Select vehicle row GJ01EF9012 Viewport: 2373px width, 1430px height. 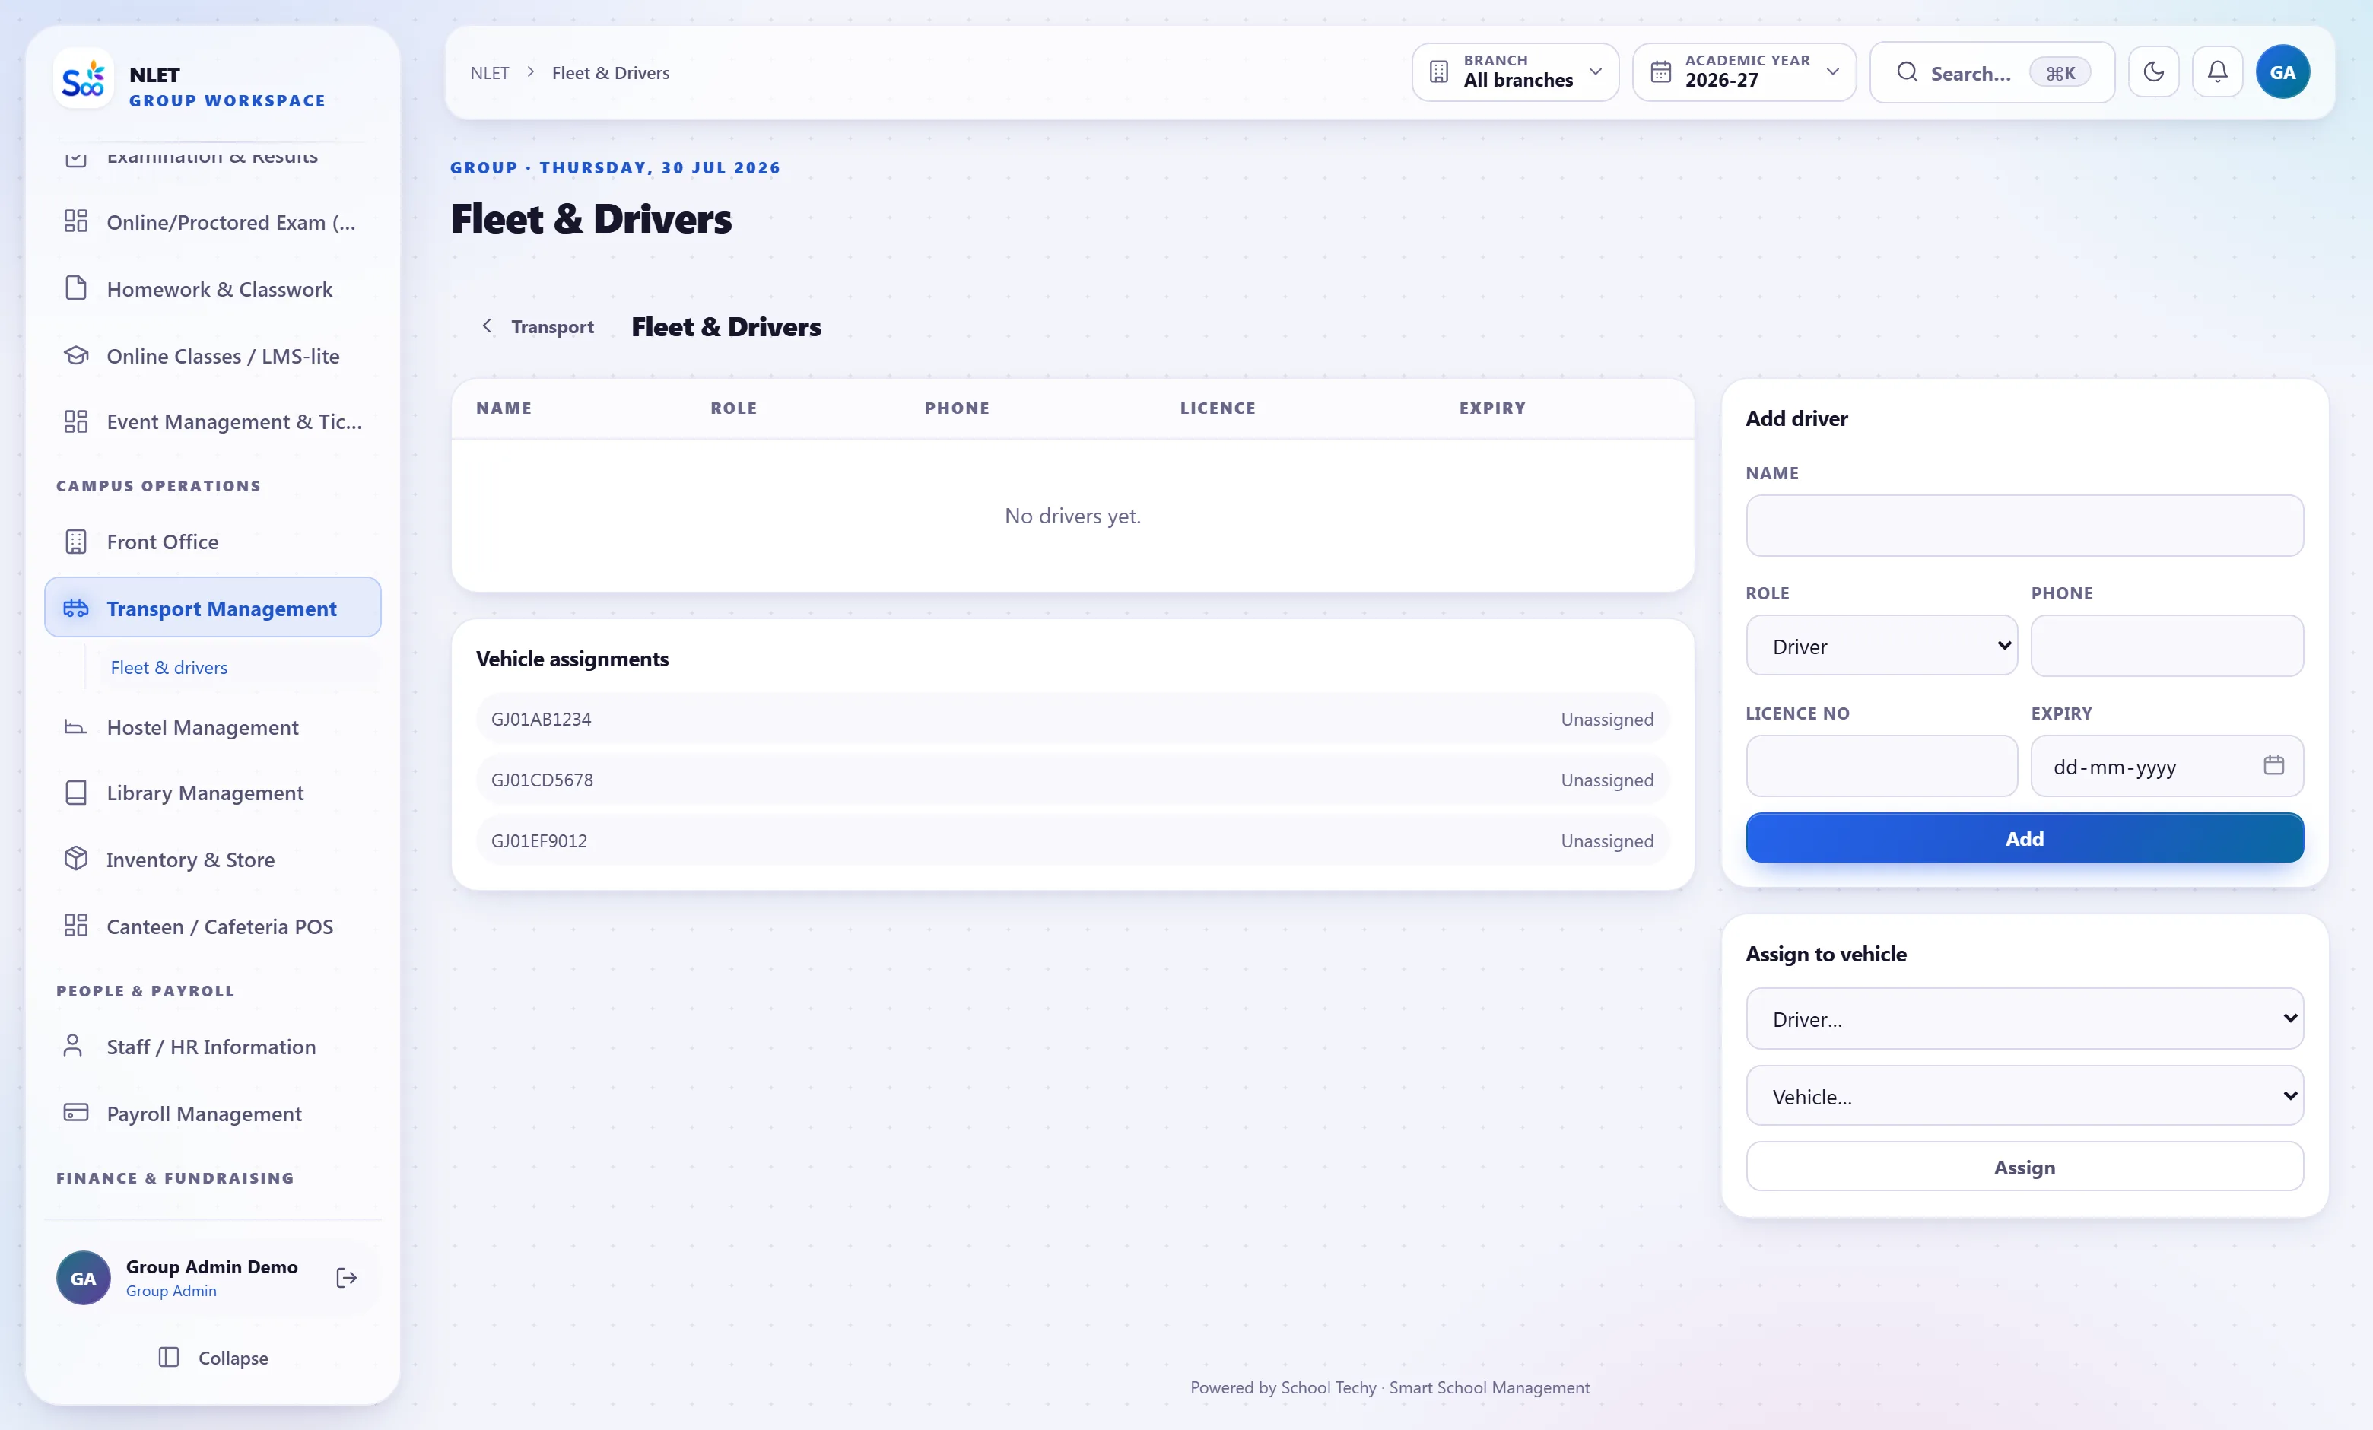[x=1072, y=840]
